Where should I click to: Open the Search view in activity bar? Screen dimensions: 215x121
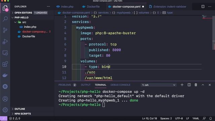tap(5, 19)
